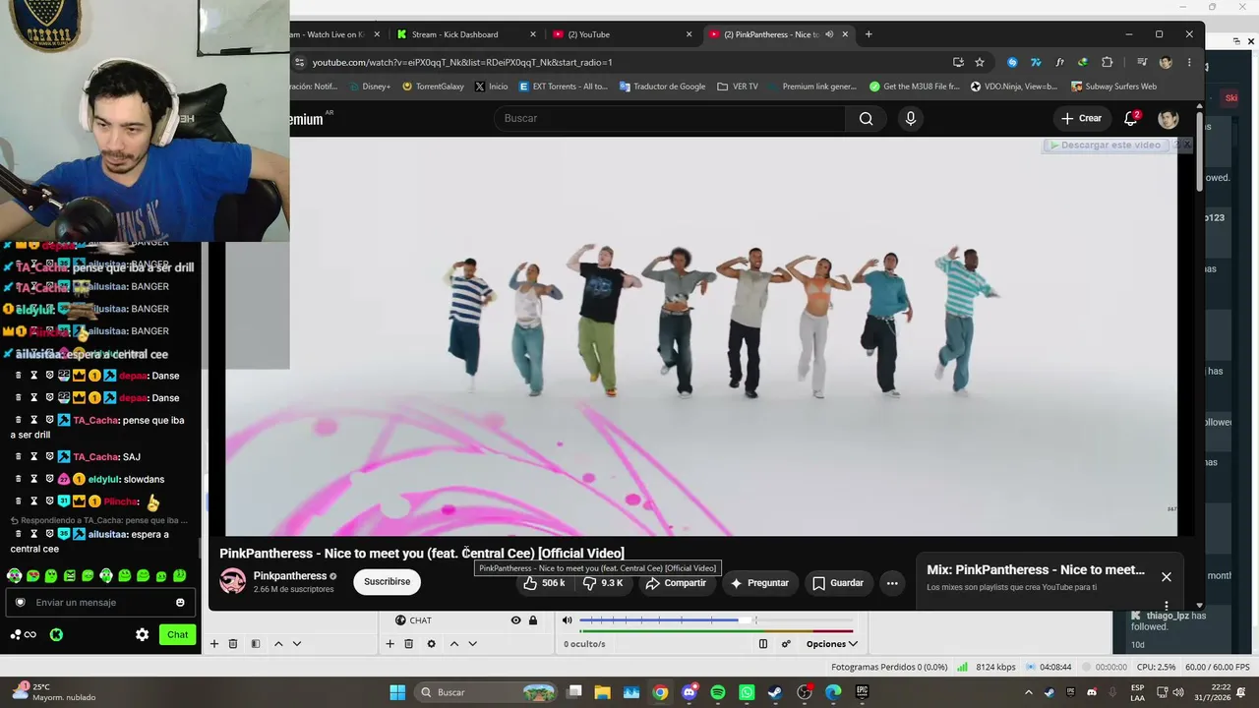Open the audio mixer layout toggle
Viewport: 1259px width, 708px height.
point(762,644)
